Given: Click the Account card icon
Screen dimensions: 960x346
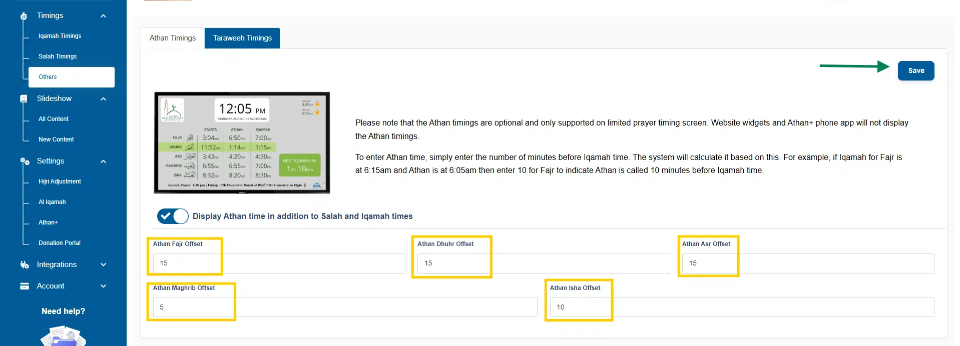Looking at the screenshot, I should [x=24, y=286].
